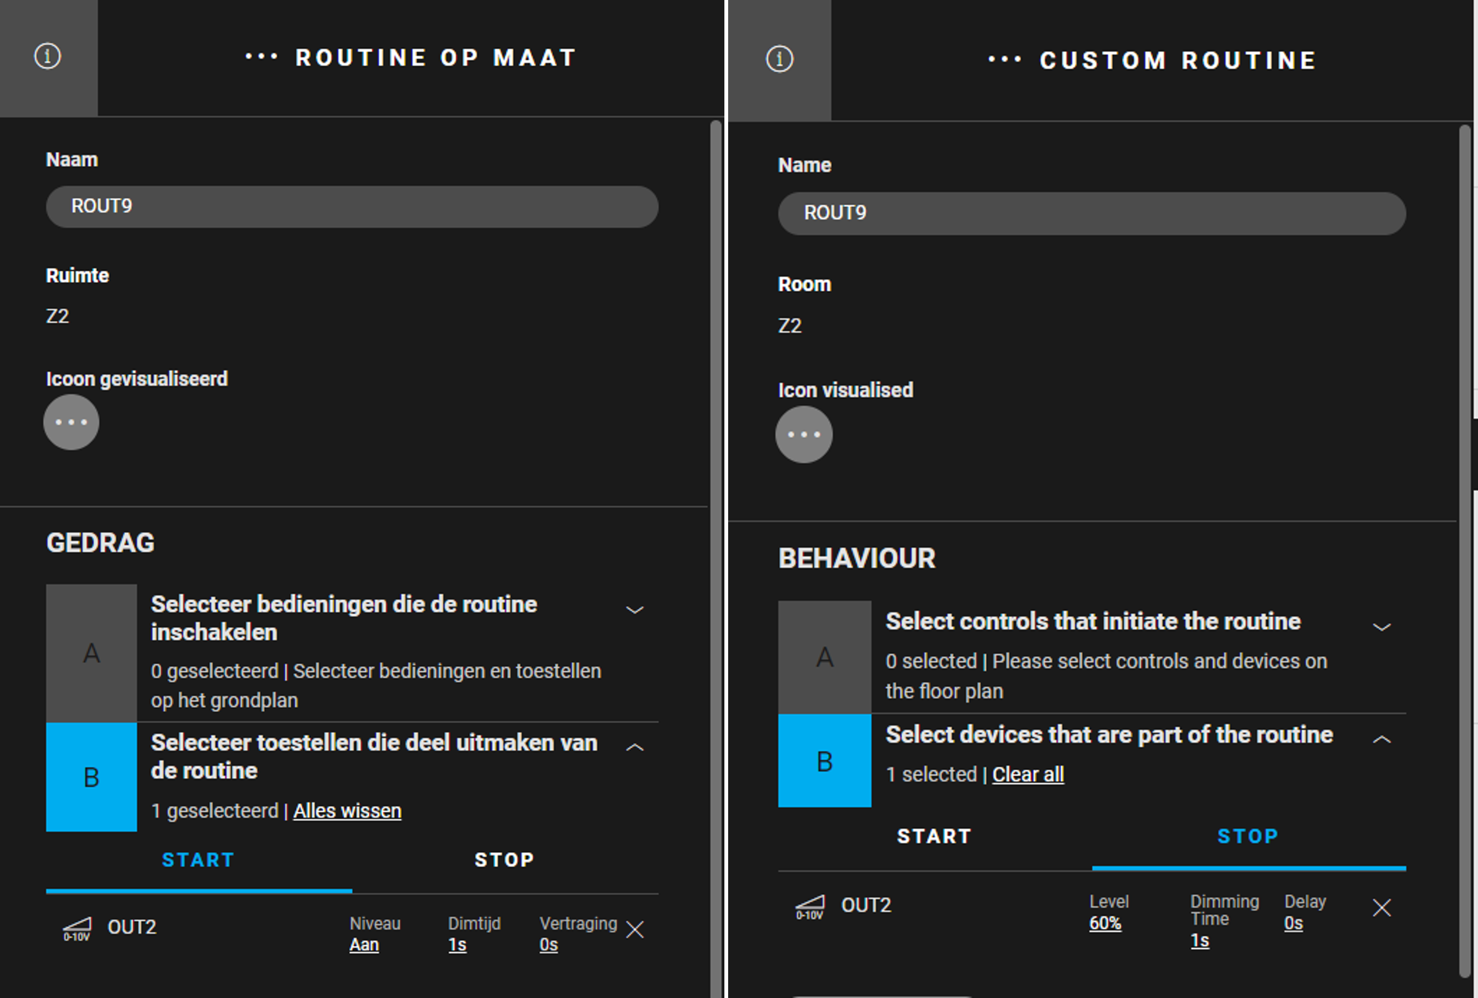The image size is (1478, 998).
Task: Click 'Clear all' link
Action: coord(1029,775)
